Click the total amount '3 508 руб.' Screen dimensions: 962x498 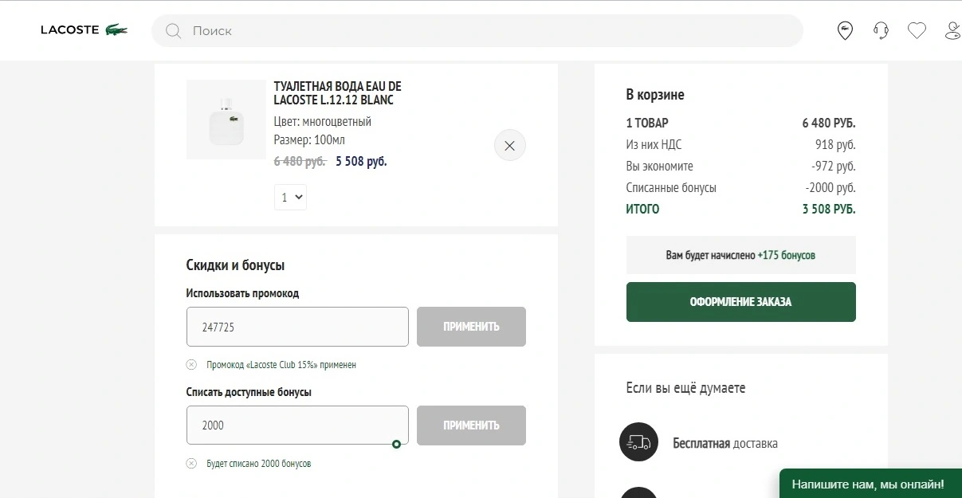coord(829,210)
